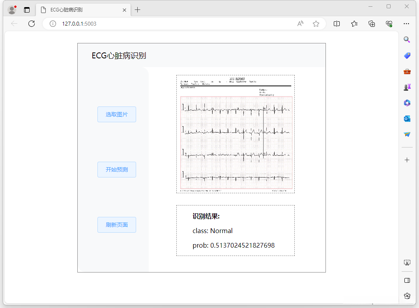Select the ECG report thumbnail image
This screenshot has height=308, width=419.
click(x=235, y=134)
